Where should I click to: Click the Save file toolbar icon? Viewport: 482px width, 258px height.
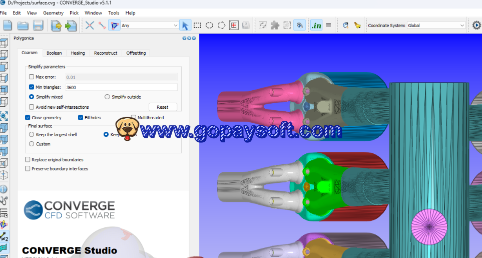[38, 25]
